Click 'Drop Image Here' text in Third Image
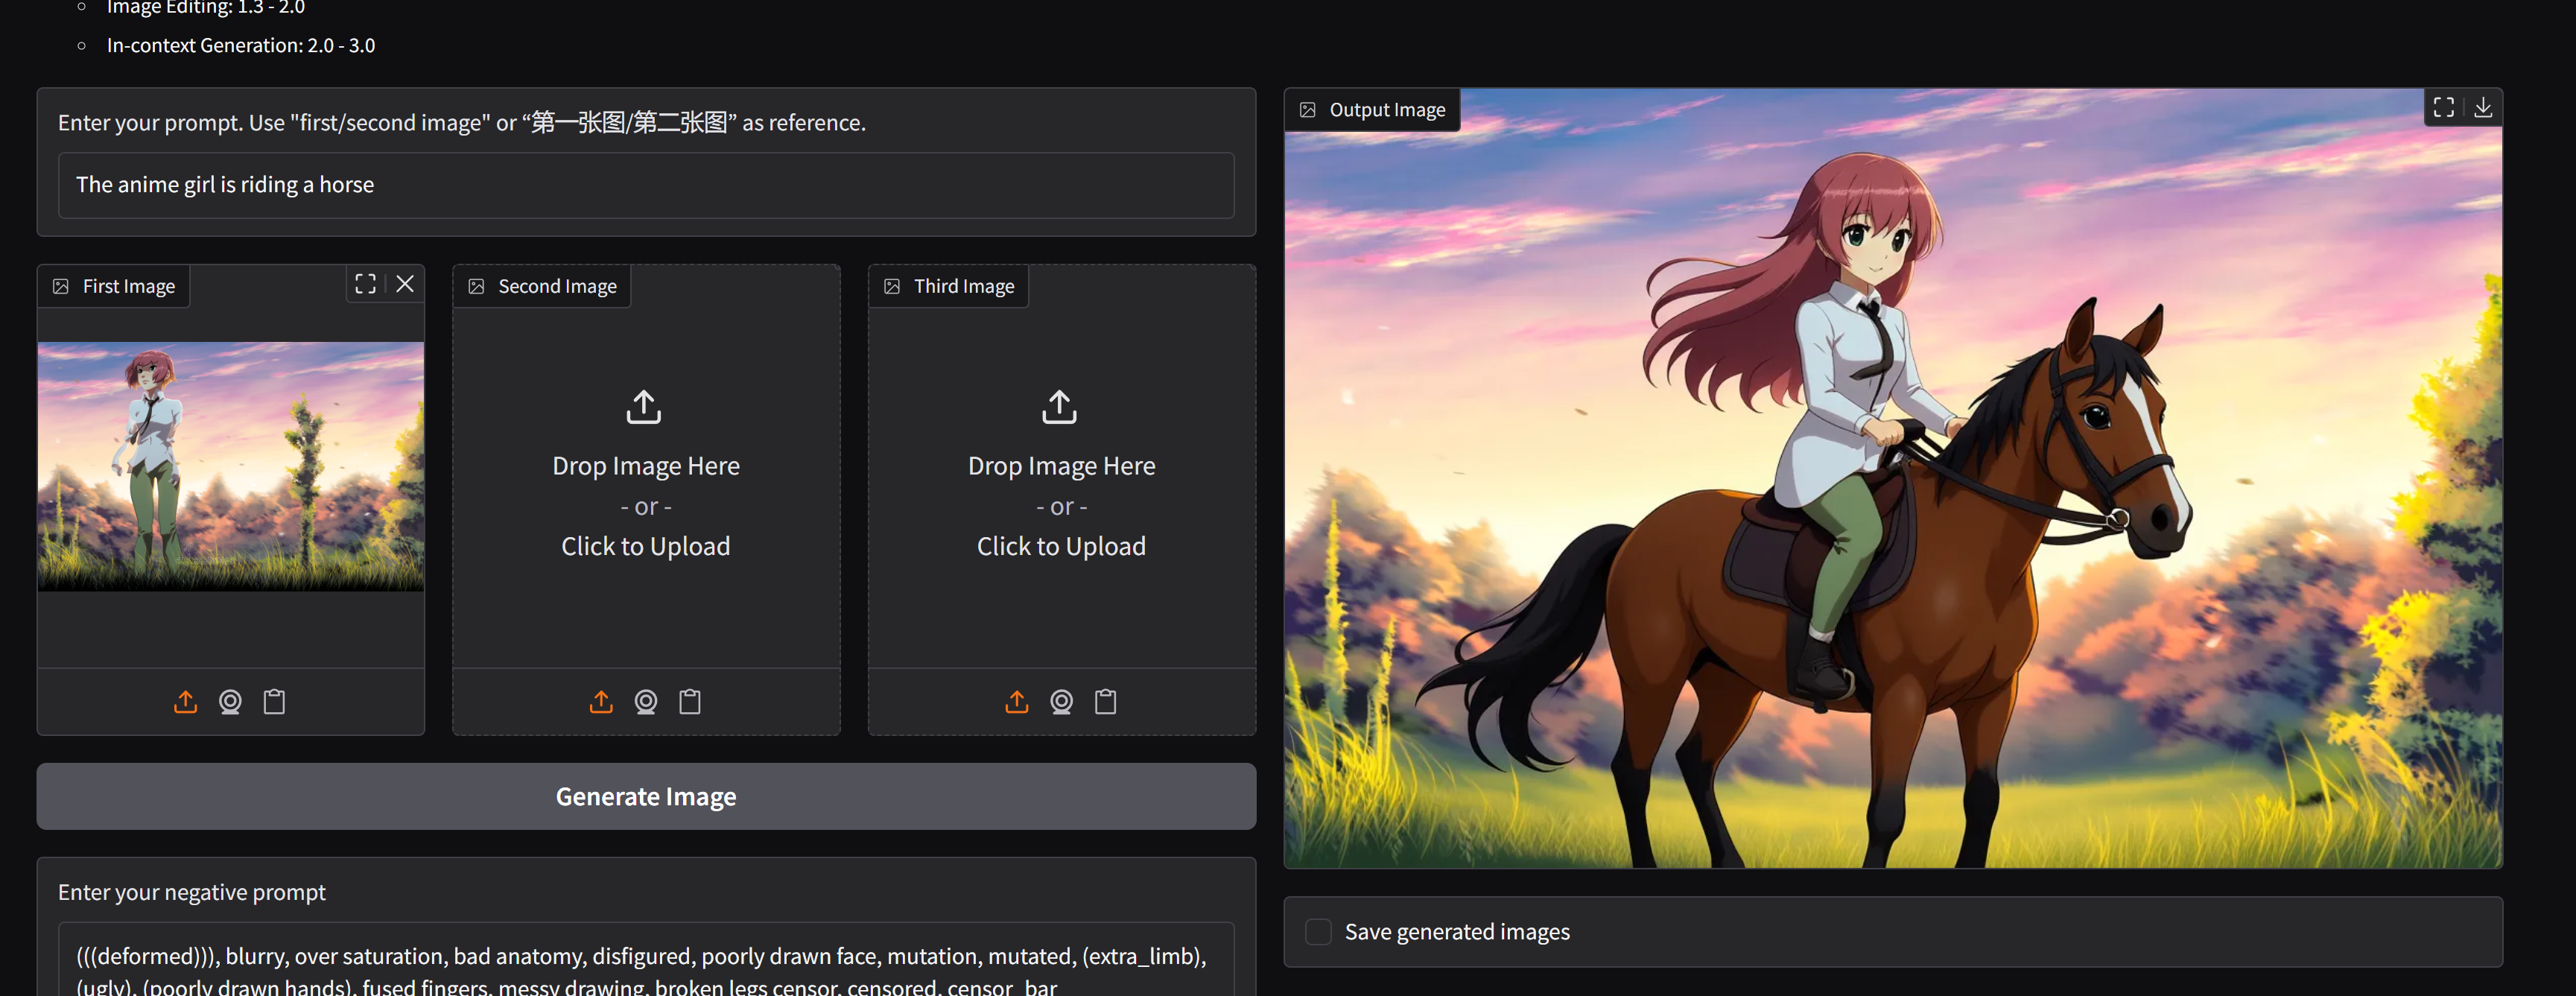 (1061, 466)
